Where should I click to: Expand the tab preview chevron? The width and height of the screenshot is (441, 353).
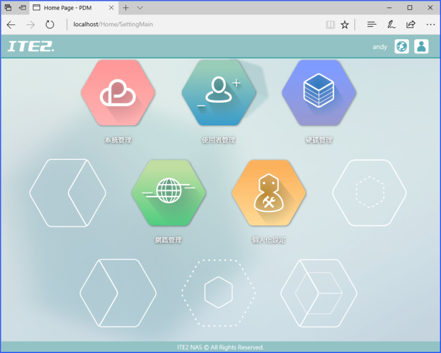[140, 8]
